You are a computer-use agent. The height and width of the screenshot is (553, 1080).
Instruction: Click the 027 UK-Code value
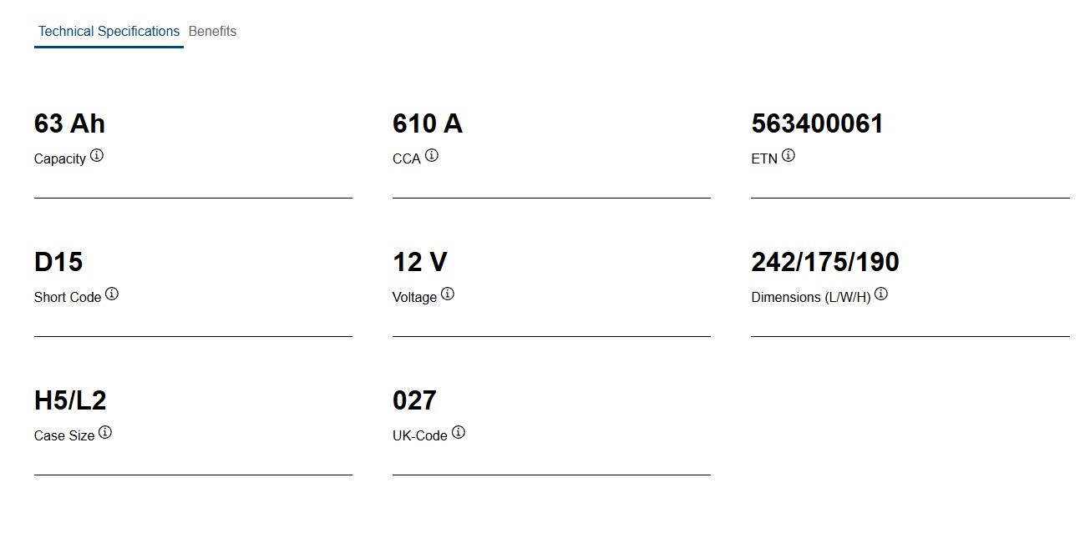pyautogui.click(x=414, y=401)
